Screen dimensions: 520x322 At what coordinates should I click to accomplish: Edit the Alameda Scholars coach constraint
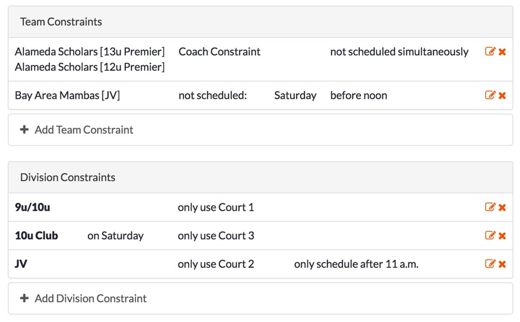(x=489, y=51)
